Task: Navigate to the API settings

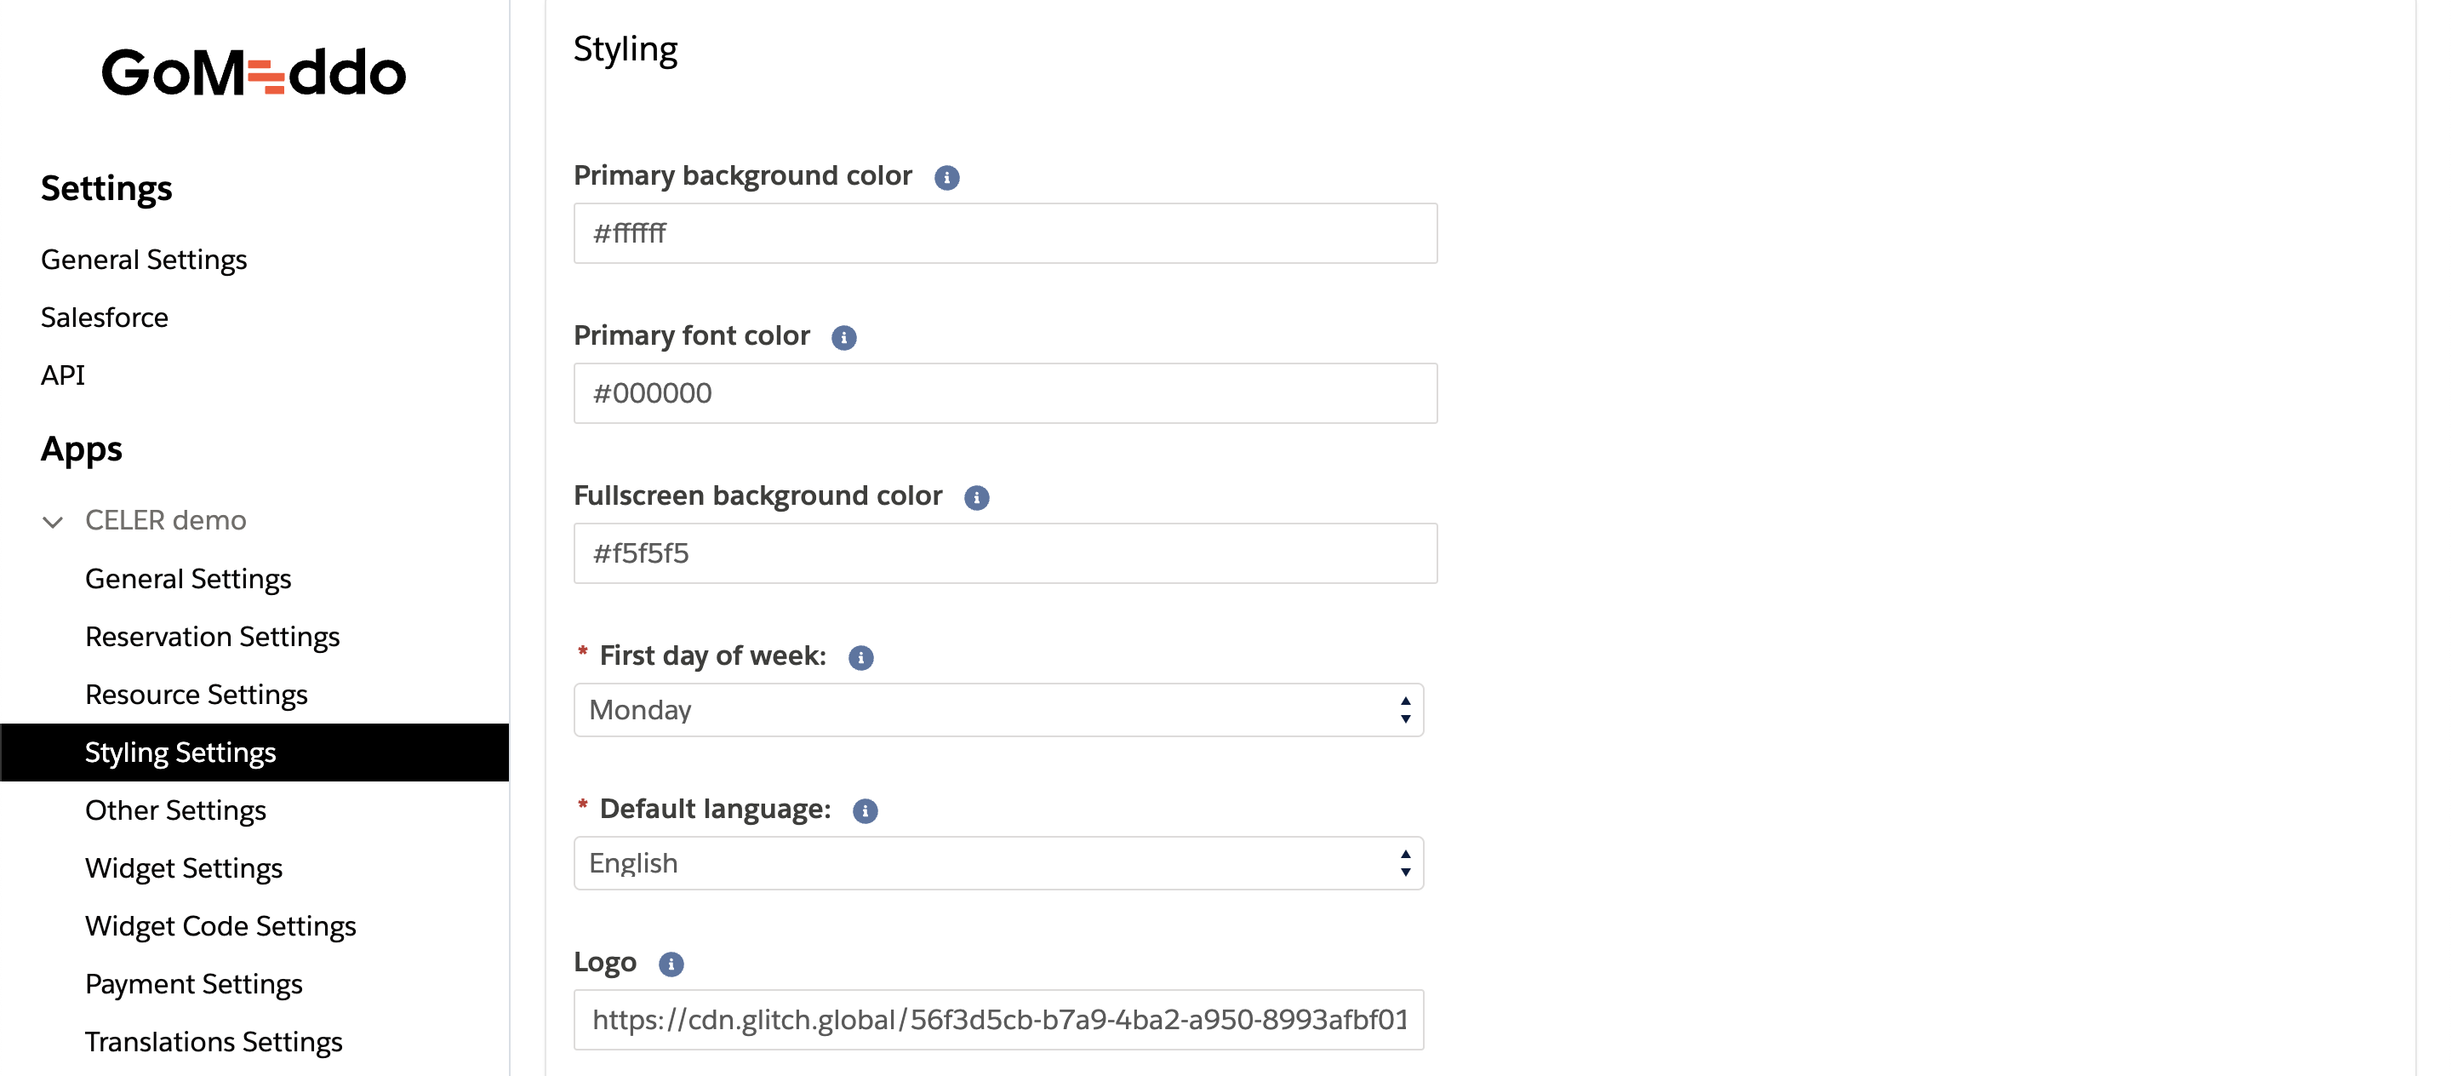Action: click(x=63, y=375)
